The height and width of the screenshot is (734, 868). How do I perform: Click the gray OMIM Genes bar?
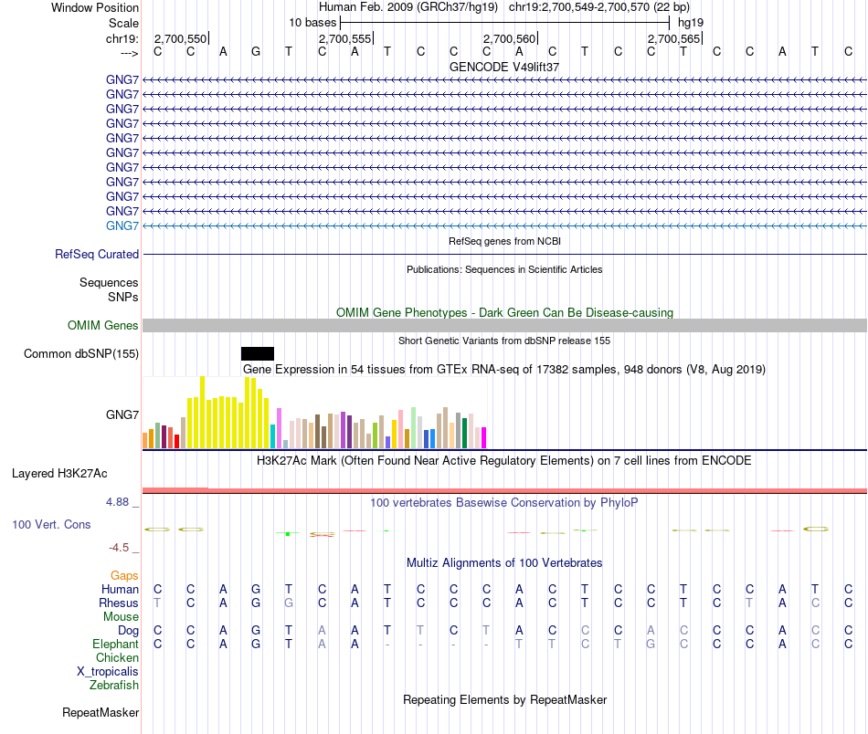tap(504, 325)
